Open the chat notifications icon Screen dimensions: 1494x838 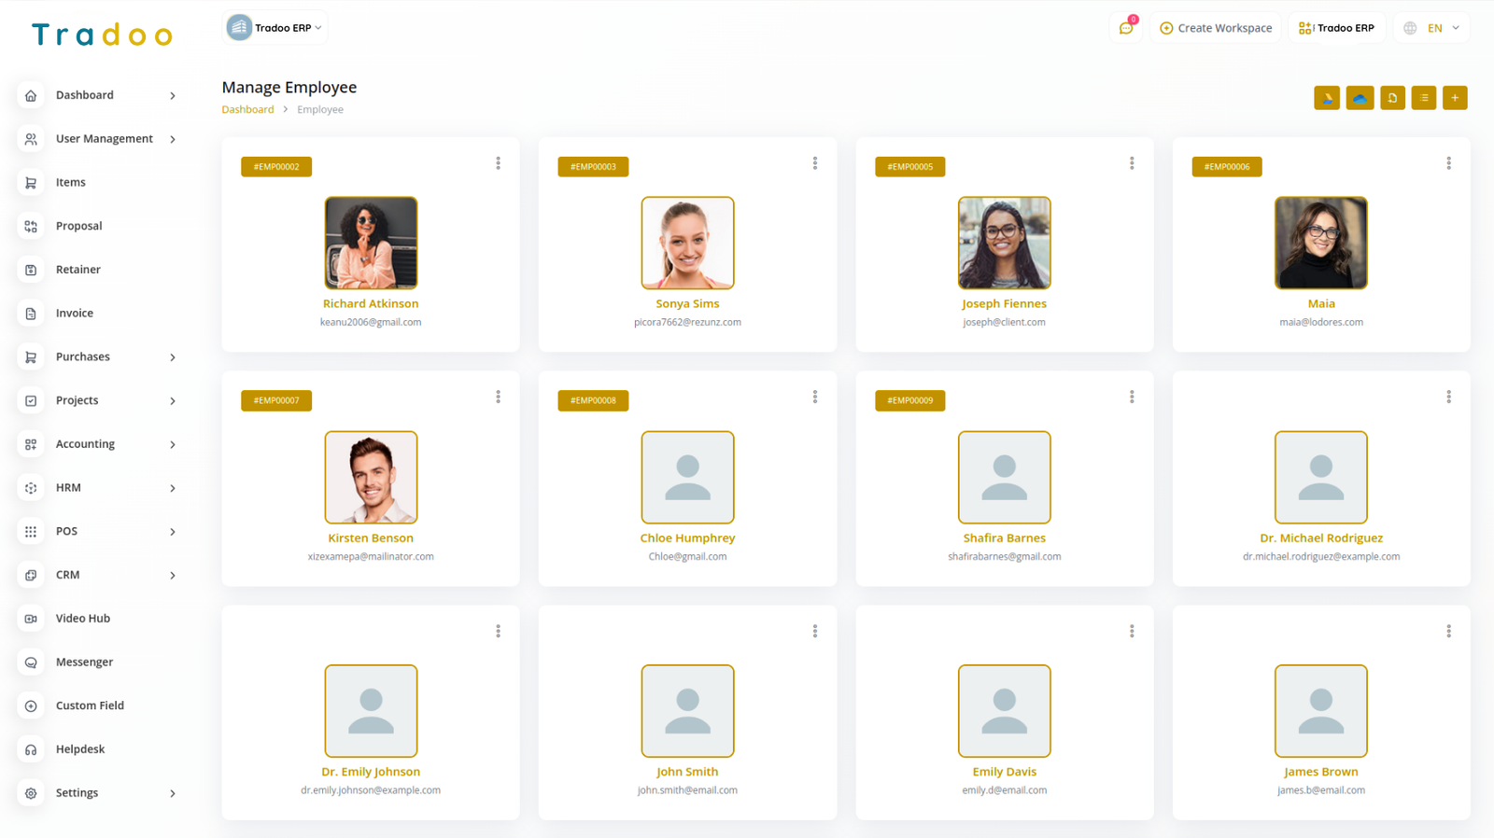coord(1126,28)
